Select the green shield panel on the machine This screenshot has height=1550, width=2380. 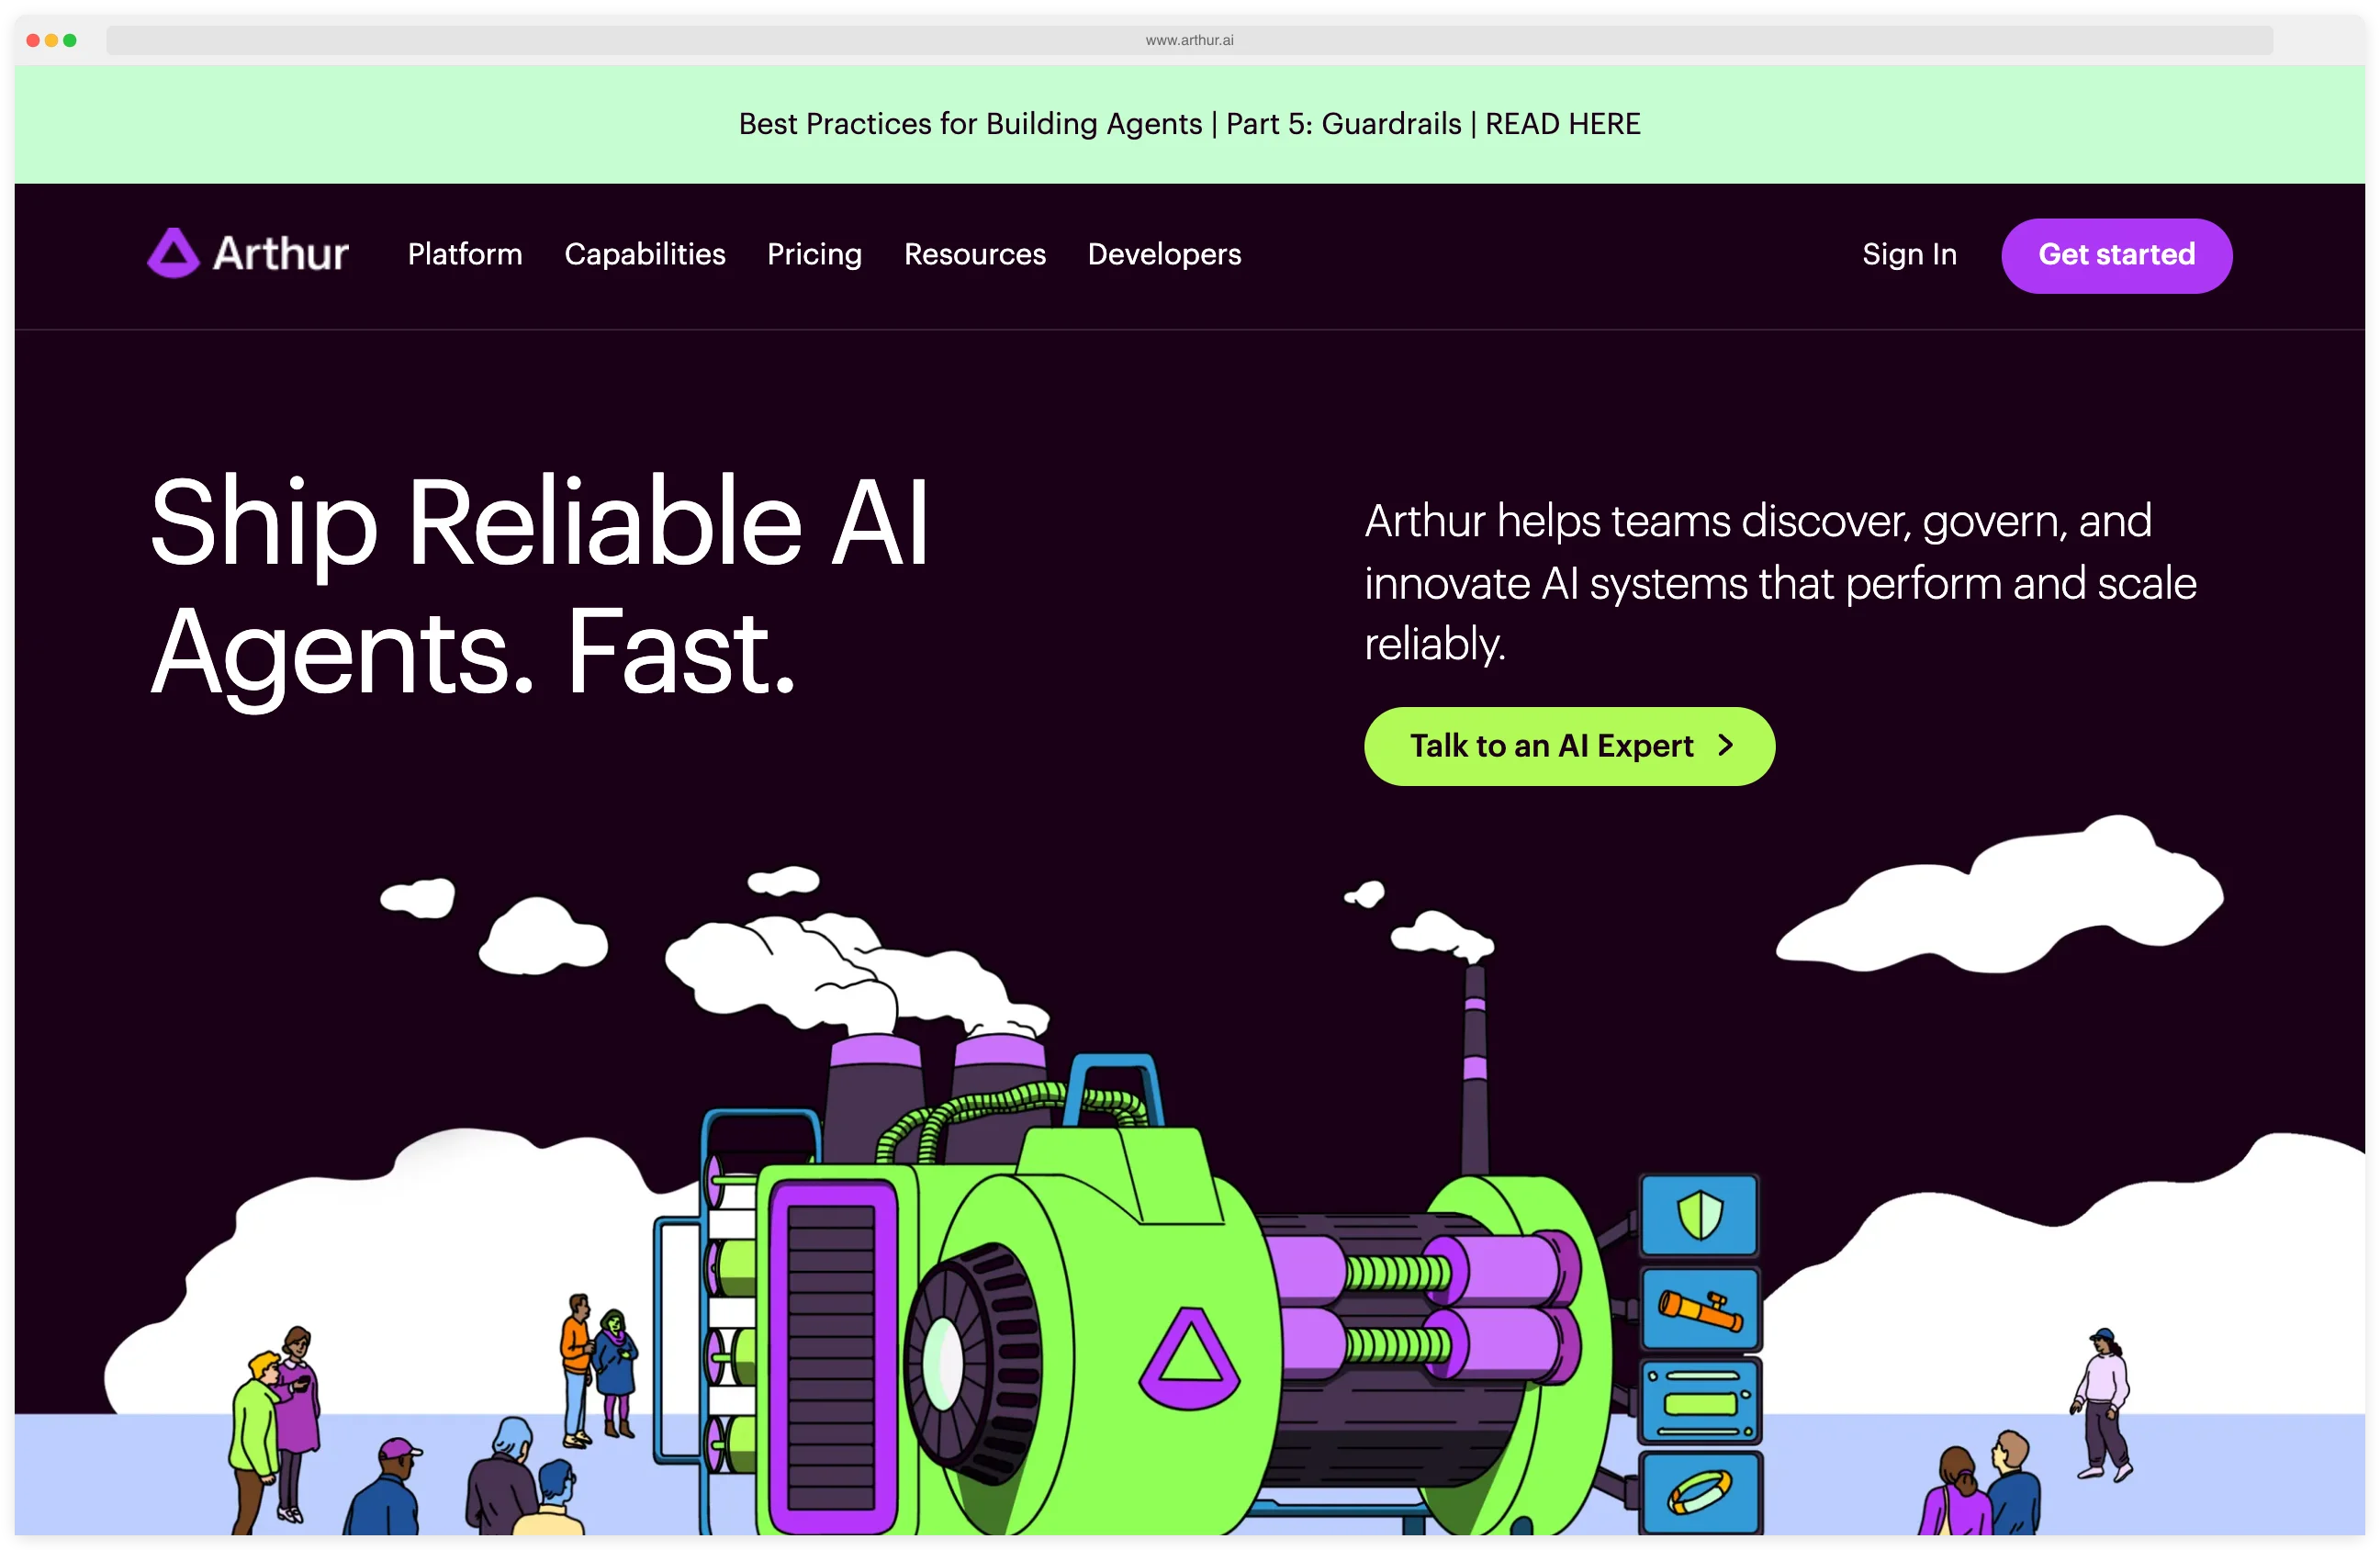(x=1700, y=1218)
